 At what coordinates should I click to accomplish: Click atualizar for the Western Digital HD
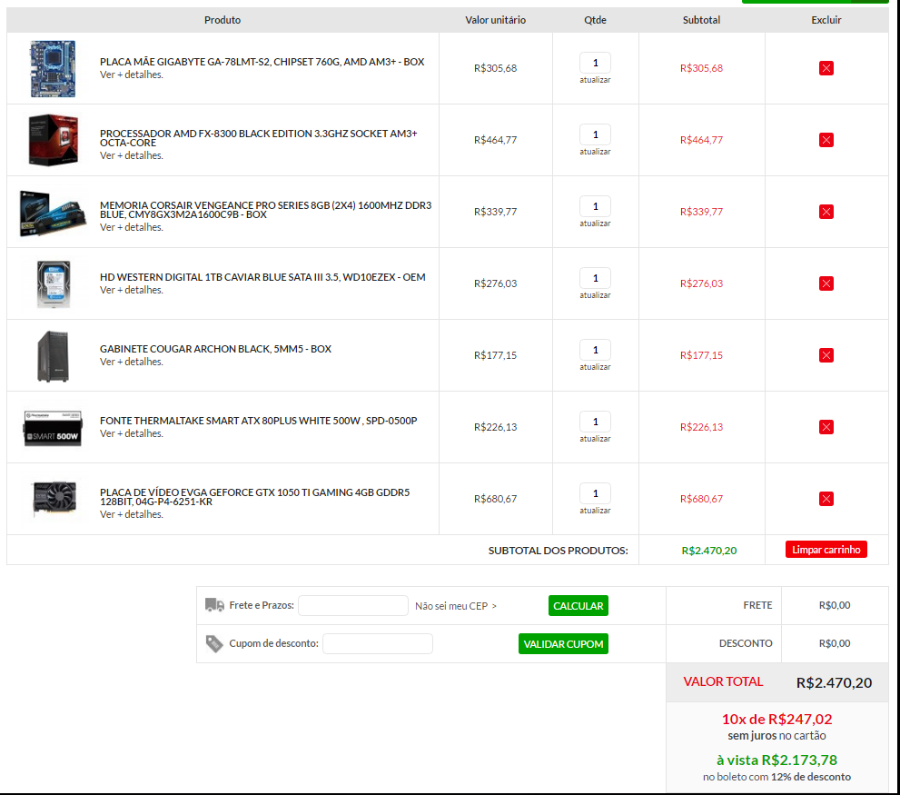tap(595, 295)
